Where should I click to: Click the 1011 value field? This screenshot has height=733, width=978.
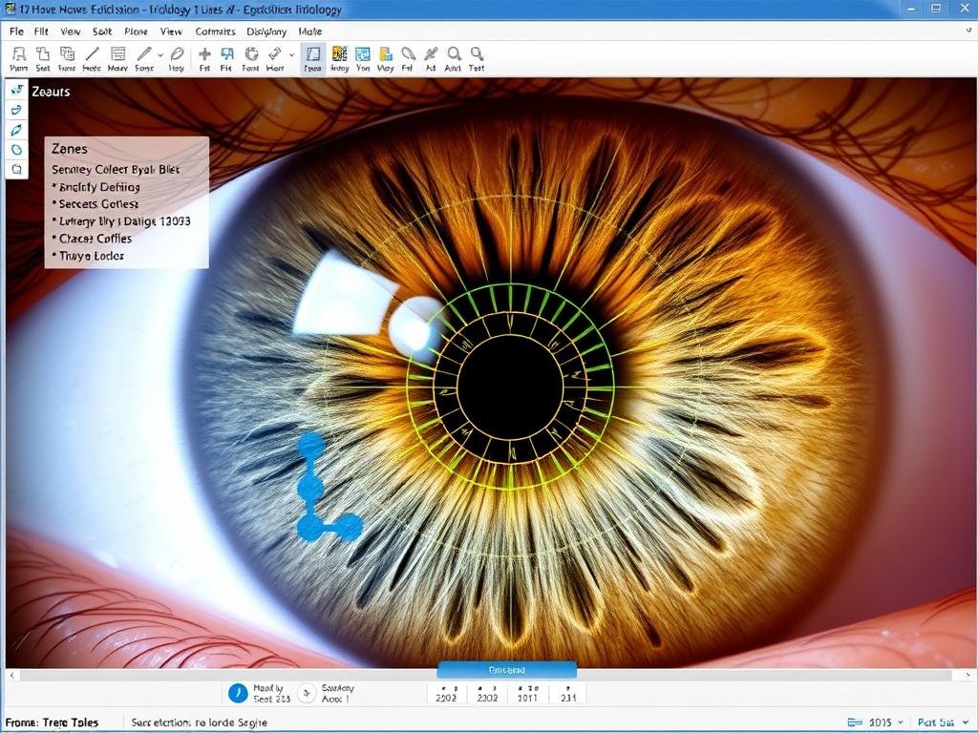[x=527, y=694]
